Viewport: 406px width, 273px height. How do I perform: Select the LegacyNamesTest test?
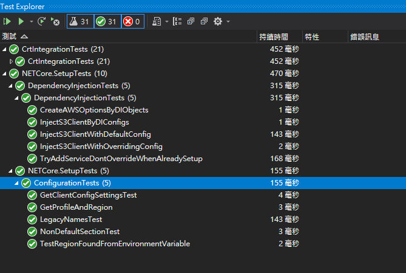[x=71, y=219]
